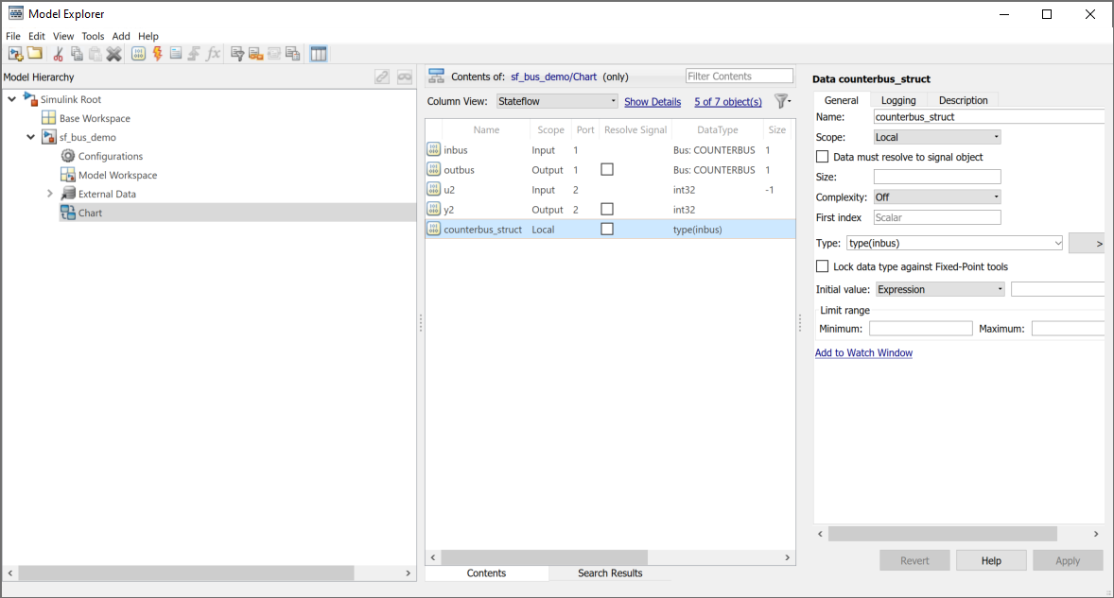
Task: Check Lock data type against Fixed-Point tools
Action: 823,267
